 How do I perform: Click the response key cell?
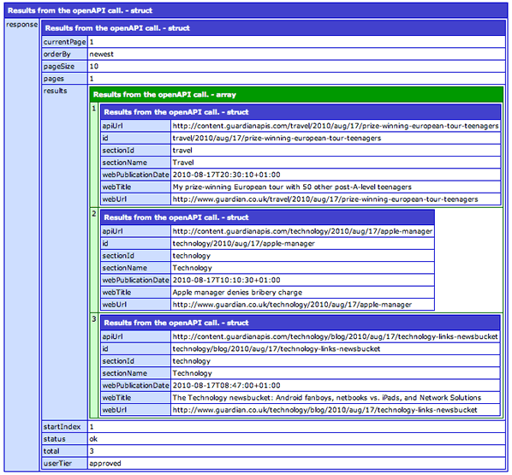22,245
